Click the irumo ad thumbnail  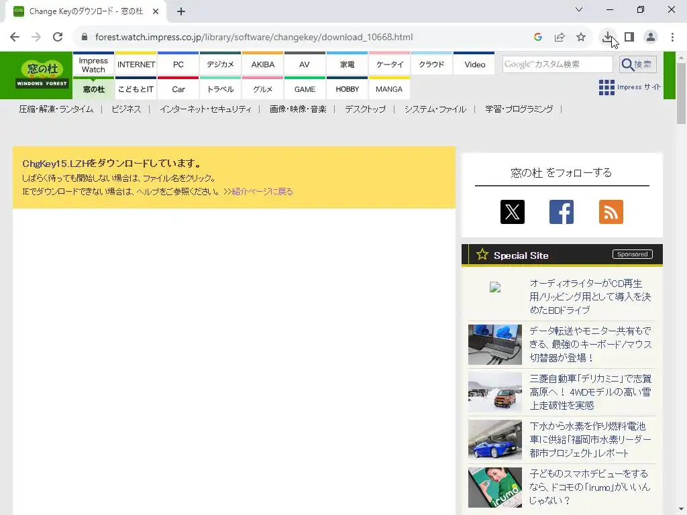494,488
